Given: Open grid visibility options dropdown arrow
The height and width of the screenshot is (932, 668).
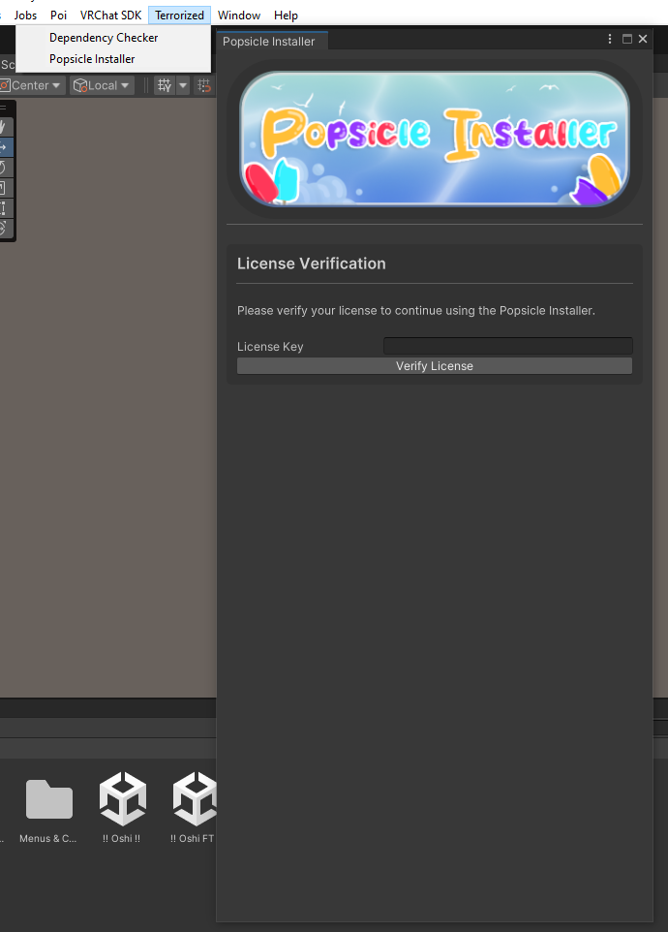Looking at the screenshot, I should (x=183, y=85).
